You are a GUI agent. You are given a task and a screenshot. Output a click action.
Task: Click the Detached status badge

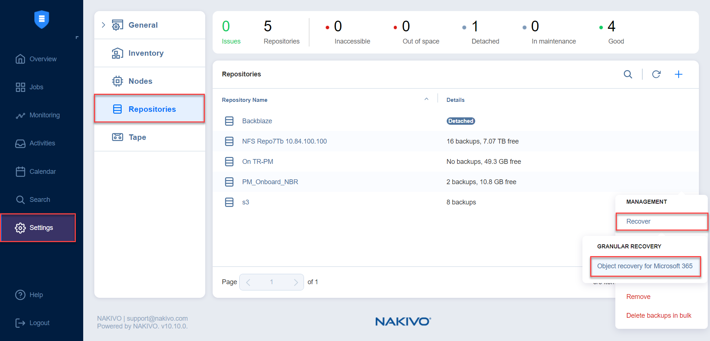[461, 121]
